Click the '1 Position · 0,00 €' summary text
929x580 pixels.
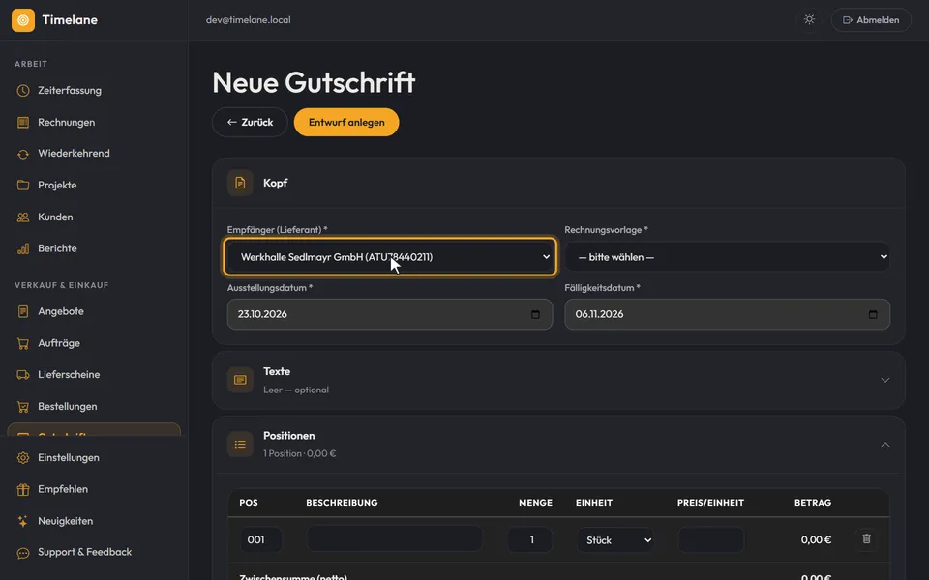point(300,454)
